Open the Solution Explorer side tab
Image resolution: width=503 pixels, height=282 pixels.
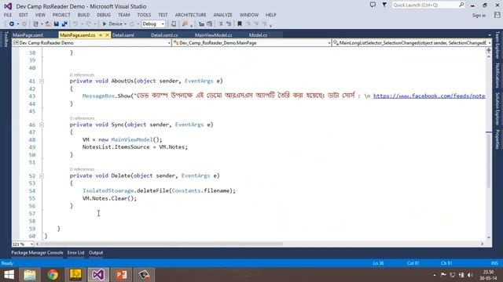coord(497,109)
